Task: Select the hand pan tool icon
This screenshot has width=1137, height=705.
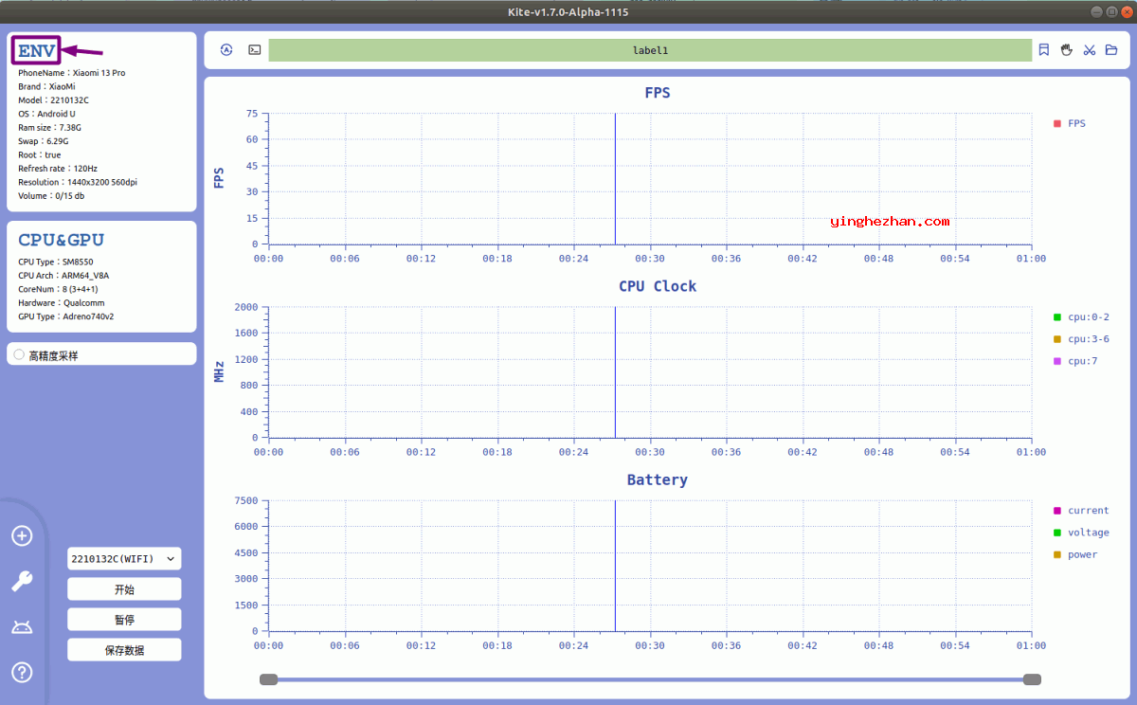Action: pyautogui.click(x=1066, y=50)
